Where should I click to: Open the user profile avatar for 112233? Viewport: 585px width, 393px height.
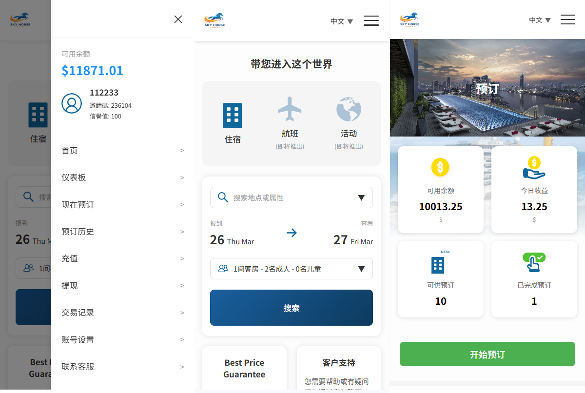pyautogui.click(x=72, y=103)
